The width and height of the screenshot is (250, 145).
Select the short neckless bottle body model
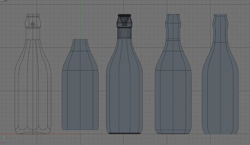click(80, 85)
